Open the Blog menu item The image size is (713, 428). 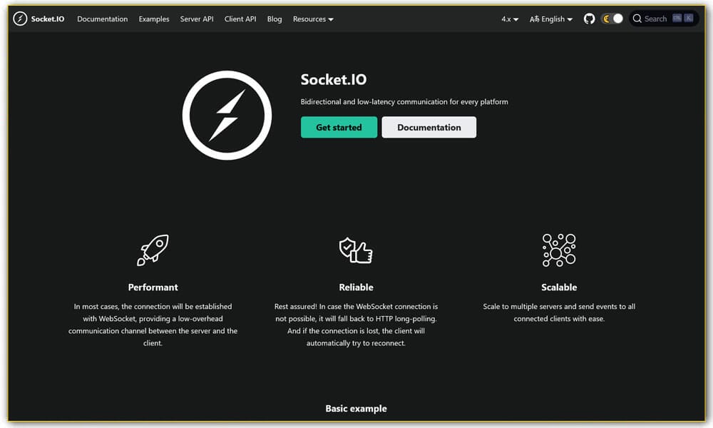point(275,19)
